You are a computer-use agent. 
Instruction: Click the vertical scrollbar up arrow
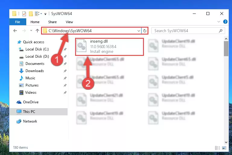point(226,39)
